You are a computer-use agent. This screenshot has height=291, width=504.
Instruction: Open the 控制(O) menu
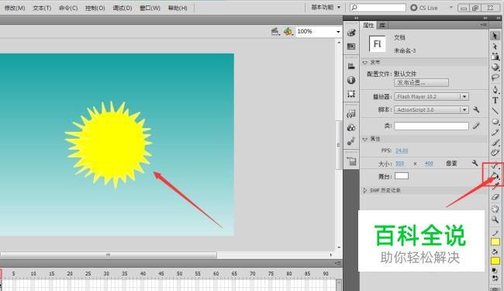95,8
